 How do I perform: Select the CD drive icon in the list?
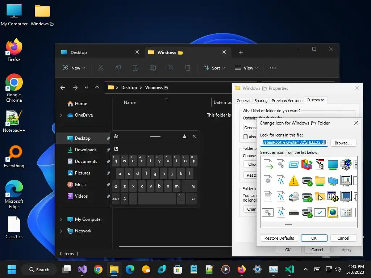[x=293, y=197]
